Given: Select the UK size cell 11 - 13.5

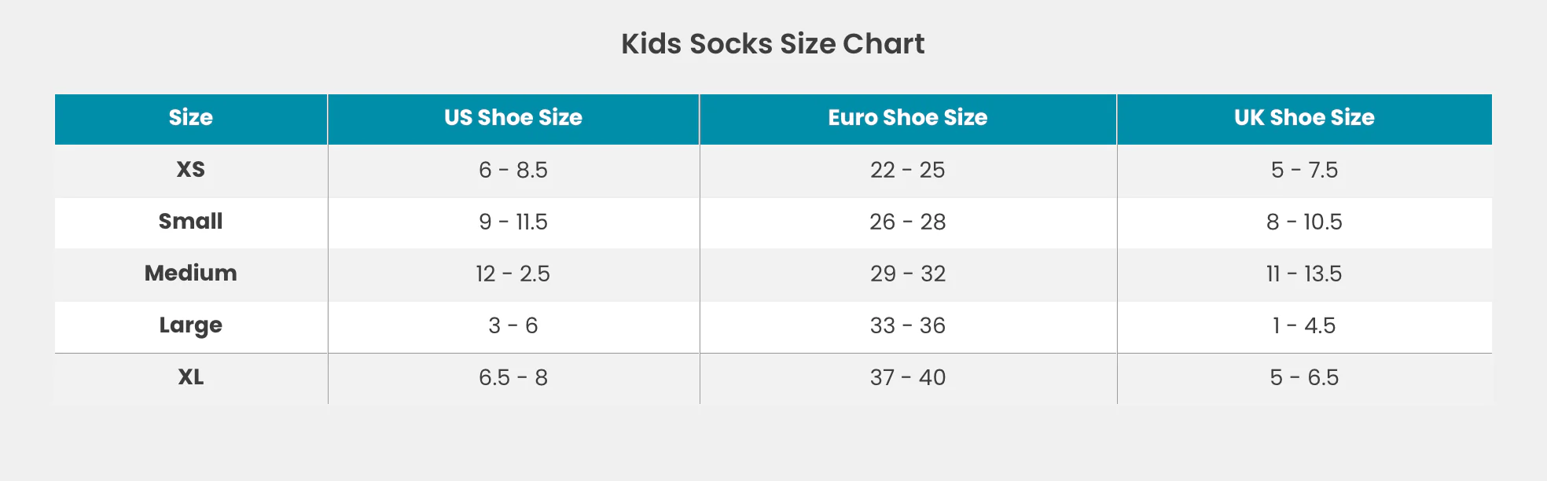Looking at the screenshot, I should pos(1304,274).
